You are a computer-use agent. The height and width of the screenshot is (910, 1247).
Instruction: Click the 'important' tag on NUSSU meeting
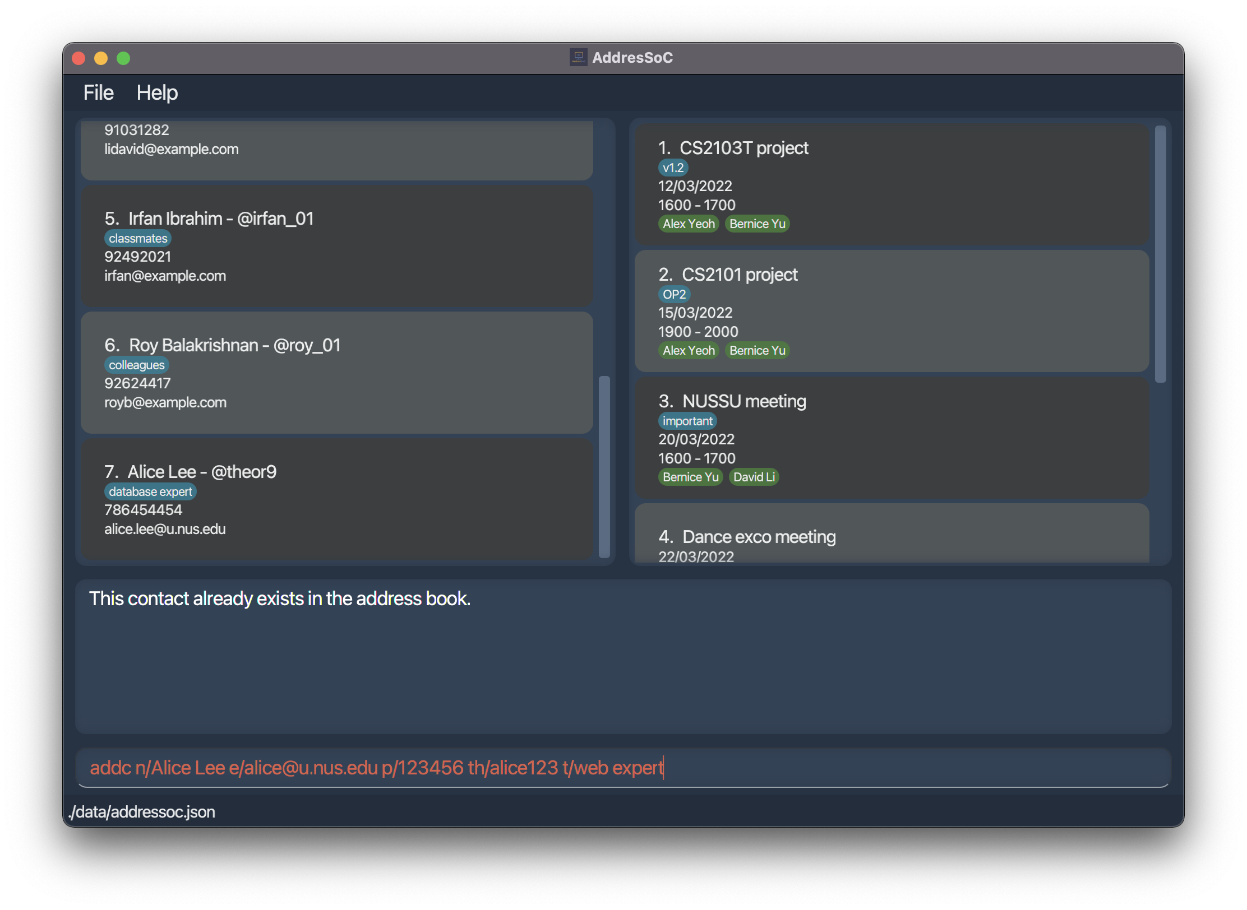tap(687, 421)
